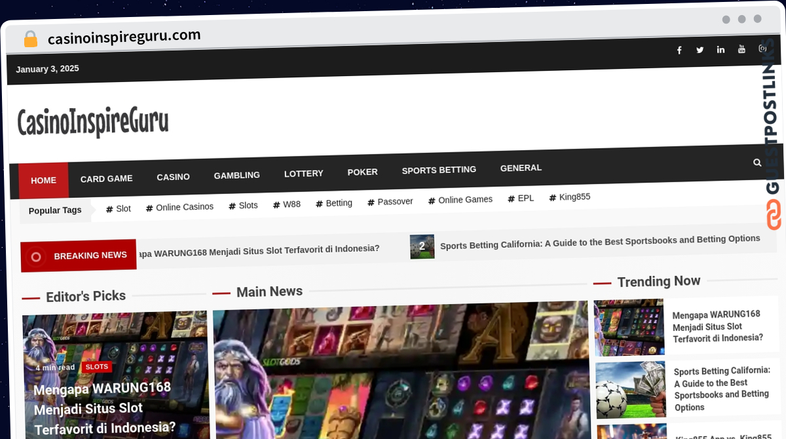Click the Trending Now heading
Screen dimensions: 786x439
[x=659, y=281]
